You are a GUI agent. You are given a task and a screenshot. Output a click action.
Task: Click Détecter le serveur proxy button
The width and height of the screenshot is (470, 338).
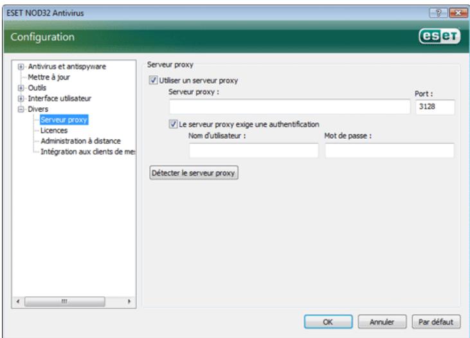[194, 173]
